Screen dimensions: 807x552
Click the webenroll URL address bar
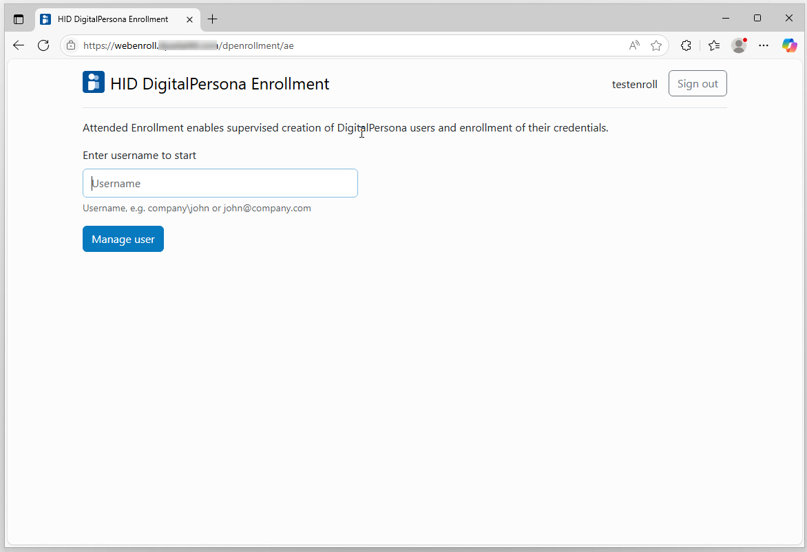(x=344, y=45)
